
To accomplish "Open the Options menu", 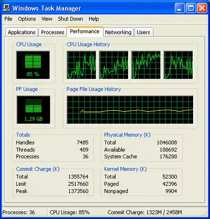I will tap(27, 19).
